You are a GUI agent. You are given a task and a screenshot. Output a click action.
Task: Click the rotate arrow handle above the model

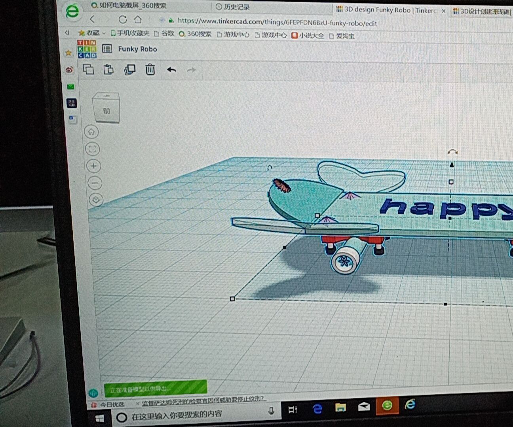click(x=452, y=152)
